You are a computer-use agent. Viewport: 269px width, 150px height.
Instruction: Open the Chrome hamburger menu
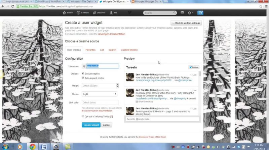[266, 6]
